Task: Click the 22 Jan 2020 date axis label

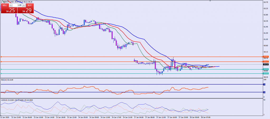Action: 6,117
